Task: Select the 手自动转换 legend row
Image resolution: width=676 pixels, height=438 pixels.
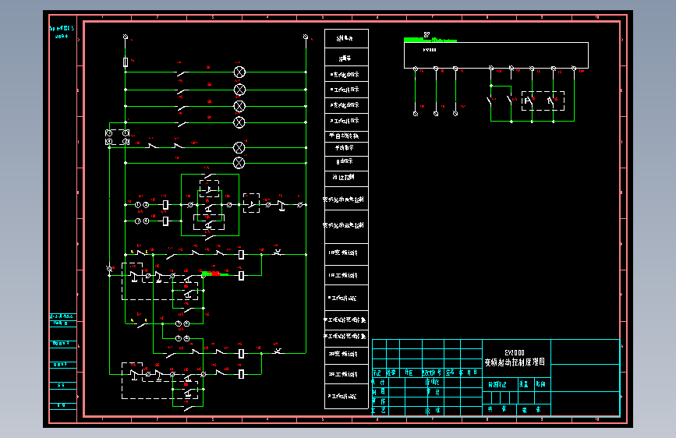Action: pos(346,136)
